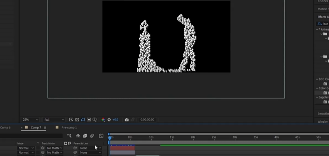Image resolution: width=329 pixels, height=156 pixels.
Task: Toggle the shy layers icon in timeline
Action: (78, 136)
